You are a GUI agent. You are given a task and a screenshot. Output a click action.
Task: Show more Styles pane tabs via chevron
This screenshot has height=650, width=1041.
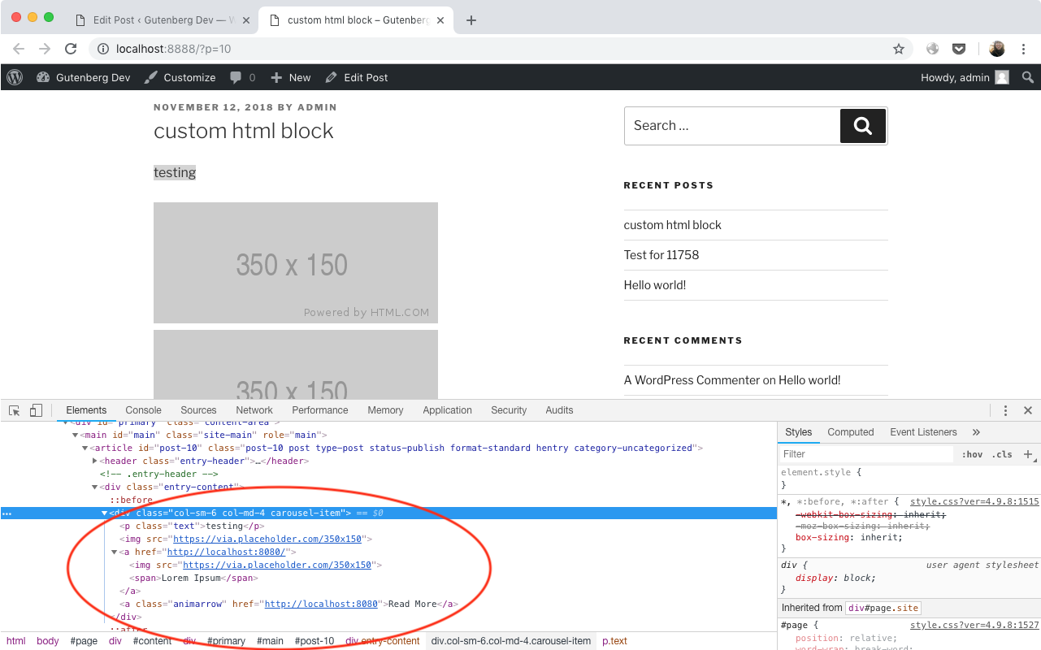(976, 432)
